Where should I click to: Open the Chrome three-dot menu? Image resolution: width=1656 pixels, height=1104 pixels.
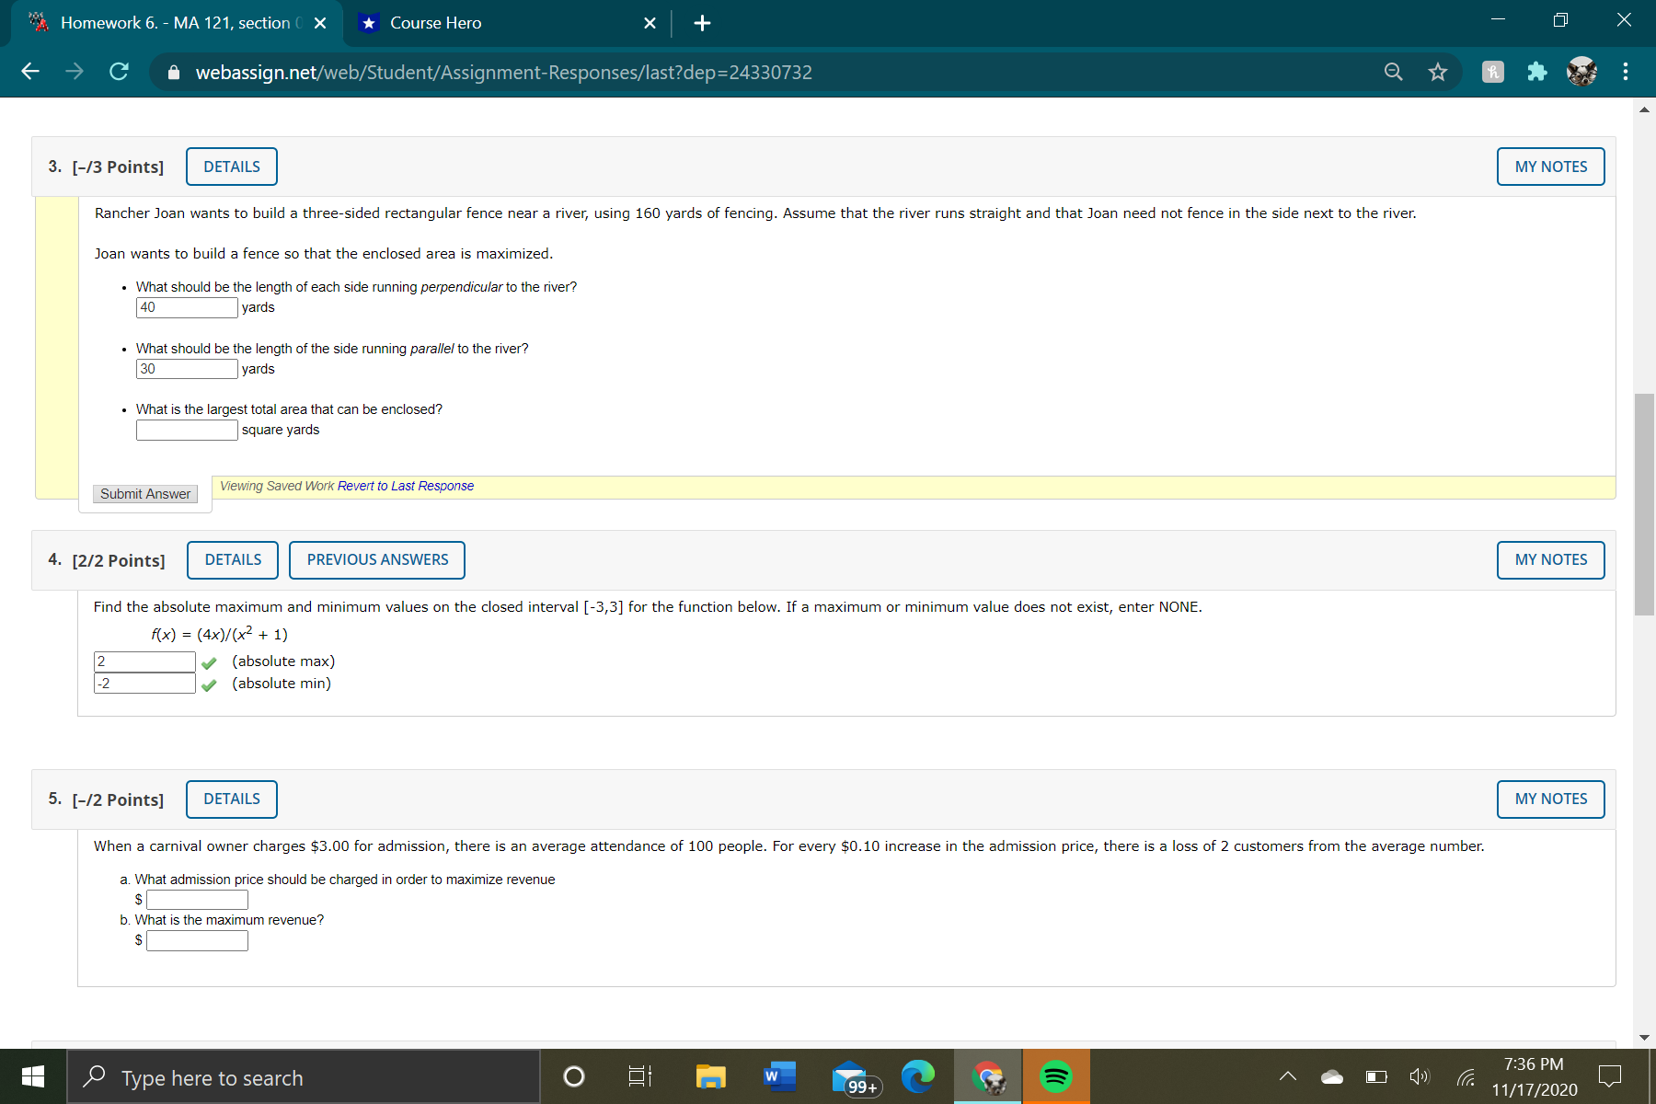tap(1625, 72)
